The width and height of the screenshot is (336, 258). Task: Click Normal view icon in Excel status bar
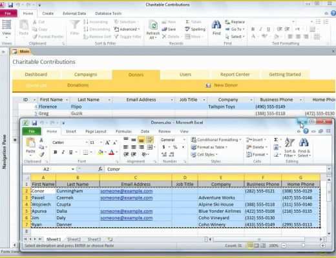coord(250,245)
